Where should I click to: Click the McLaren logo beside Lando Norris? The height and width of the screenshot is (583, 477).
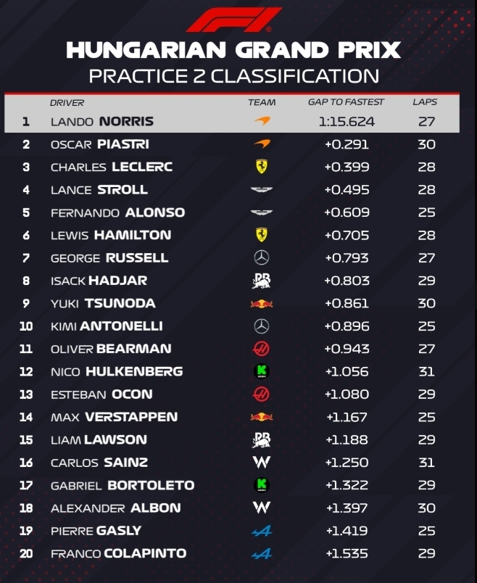(x=262, y=122)
